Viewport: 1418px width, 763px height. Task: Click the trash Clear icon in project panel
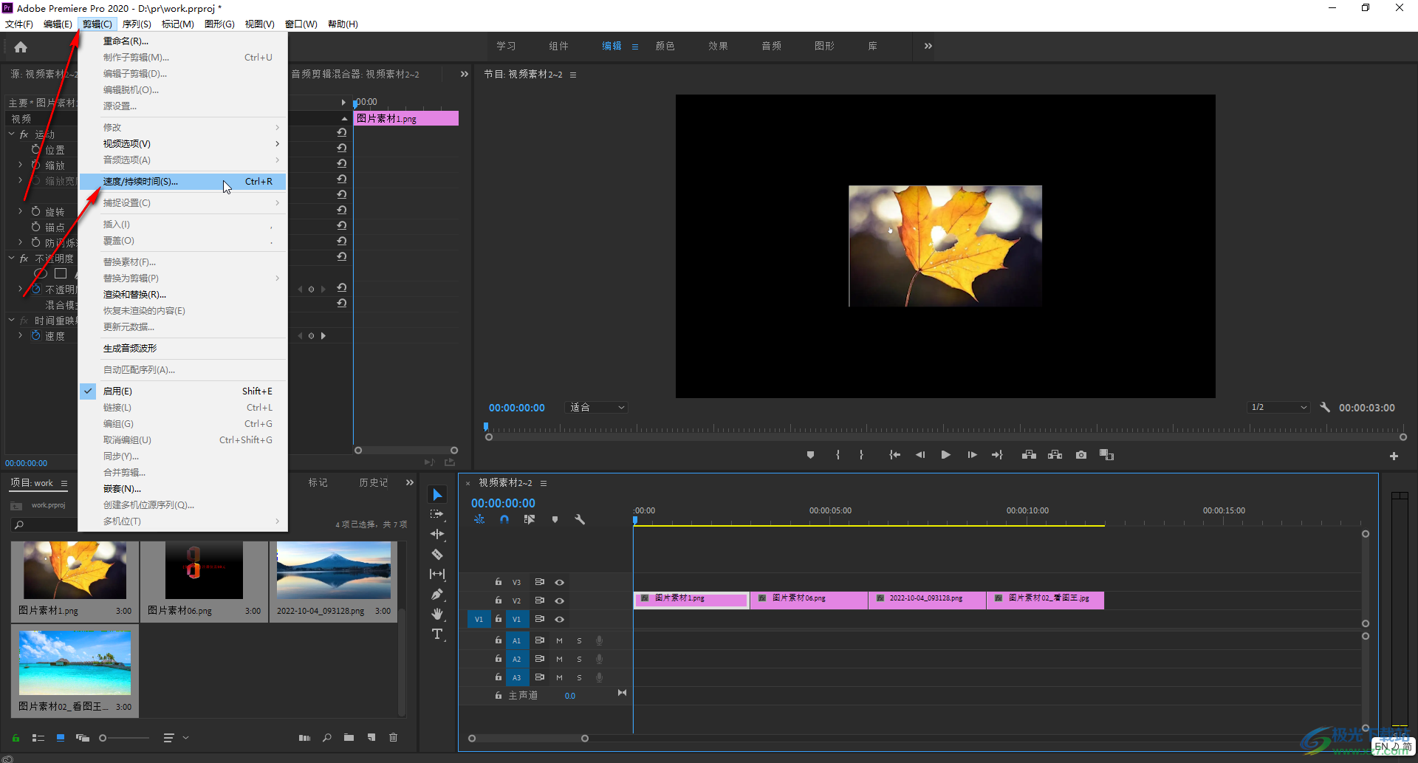click(x=393, y=737)
